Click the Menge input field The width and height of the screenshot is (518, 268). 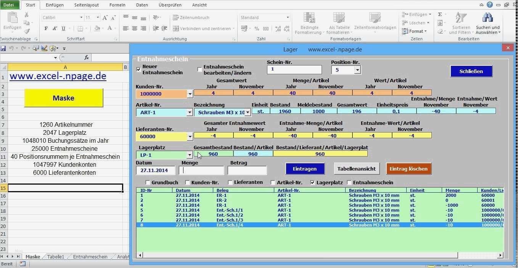[x=201, y=170]
